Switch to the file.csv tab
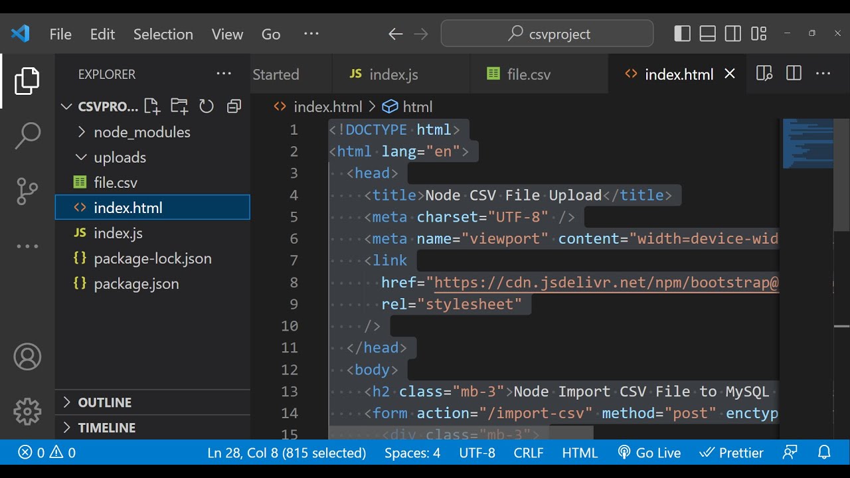 (x=528, y=74)
